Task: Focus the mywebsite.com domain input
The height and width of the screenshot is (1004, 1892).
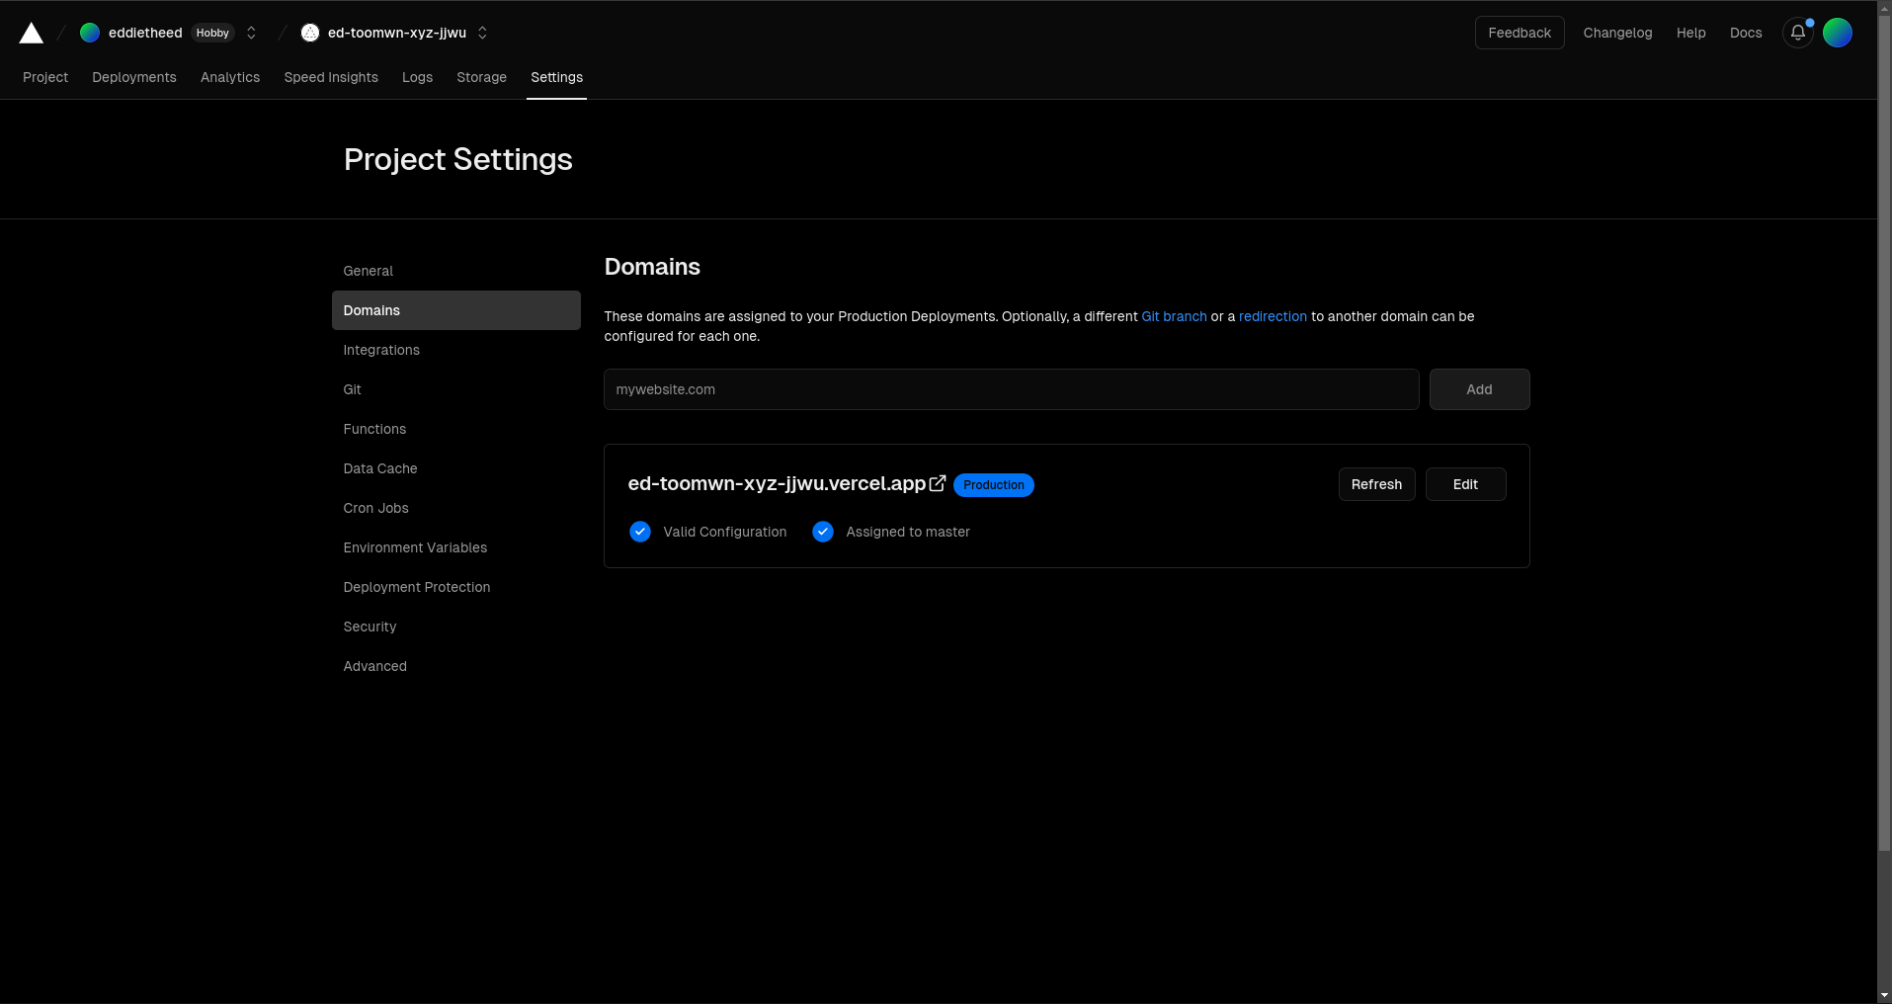Action: (x=1011, y=389)
